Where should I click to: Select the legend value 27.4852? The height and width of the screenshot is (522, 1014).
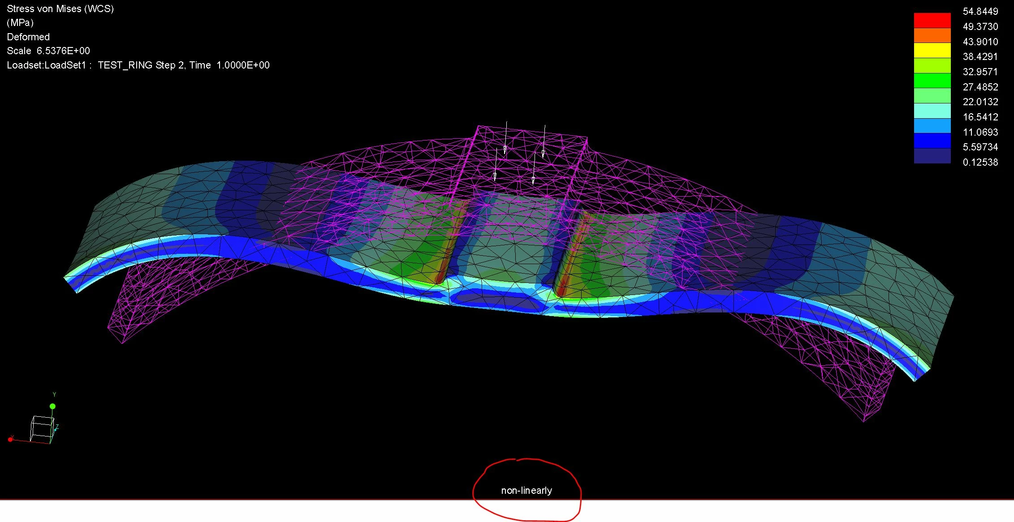[980, 87]
